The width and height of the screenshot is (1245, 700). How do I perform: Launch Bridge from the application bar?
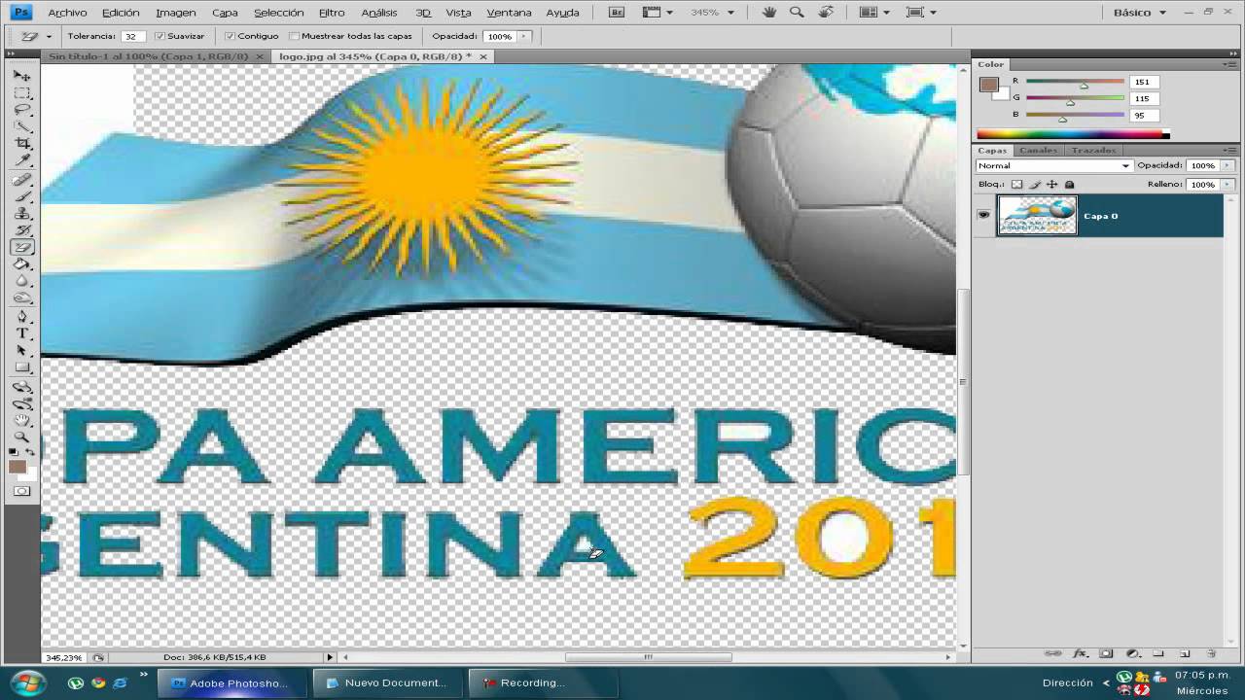[x=617, y=12]
